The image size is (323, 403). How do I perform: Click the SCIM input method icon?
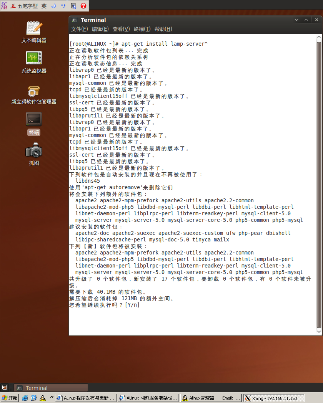3,5
